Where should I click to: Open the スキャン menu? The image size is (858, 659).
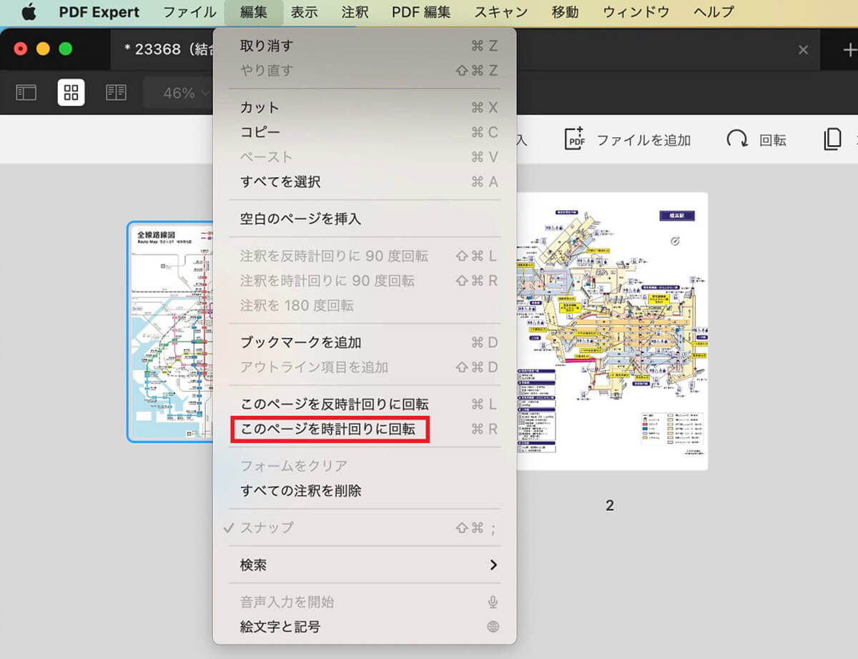click(x=501, y=12)
